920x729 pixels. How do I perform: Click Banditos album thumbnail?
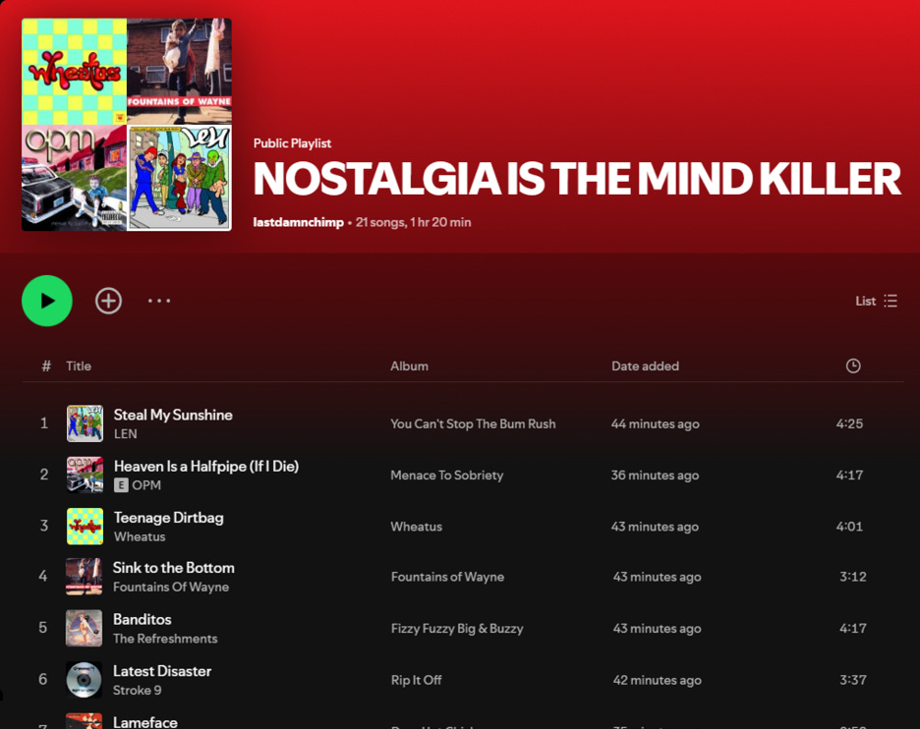click(84, 628)
